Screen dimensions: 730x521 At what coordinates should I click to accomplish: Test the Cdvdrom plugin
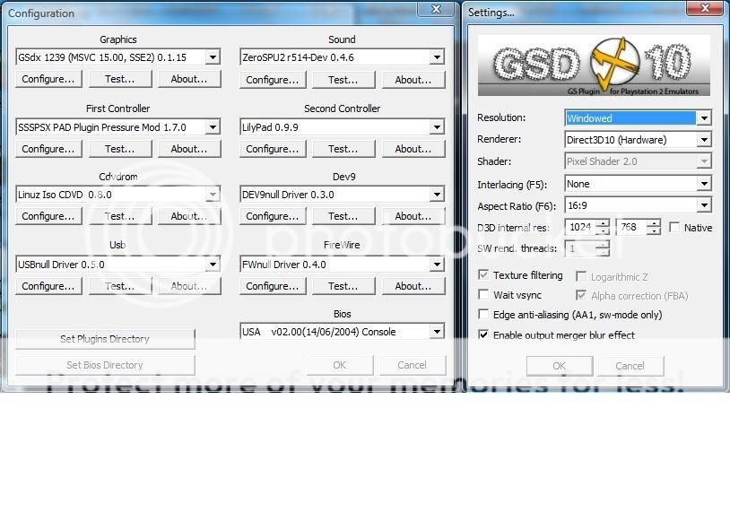[120, 216]
